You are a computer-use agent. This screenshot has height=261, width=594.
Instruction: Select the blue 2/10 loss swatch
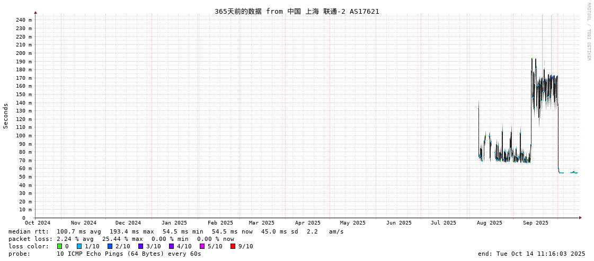[110, 246]
